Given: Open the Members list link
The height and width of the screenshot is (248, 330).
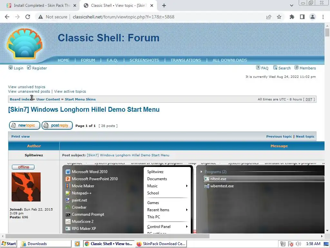Looking at the screenshot, I should (x=308, y=68).
